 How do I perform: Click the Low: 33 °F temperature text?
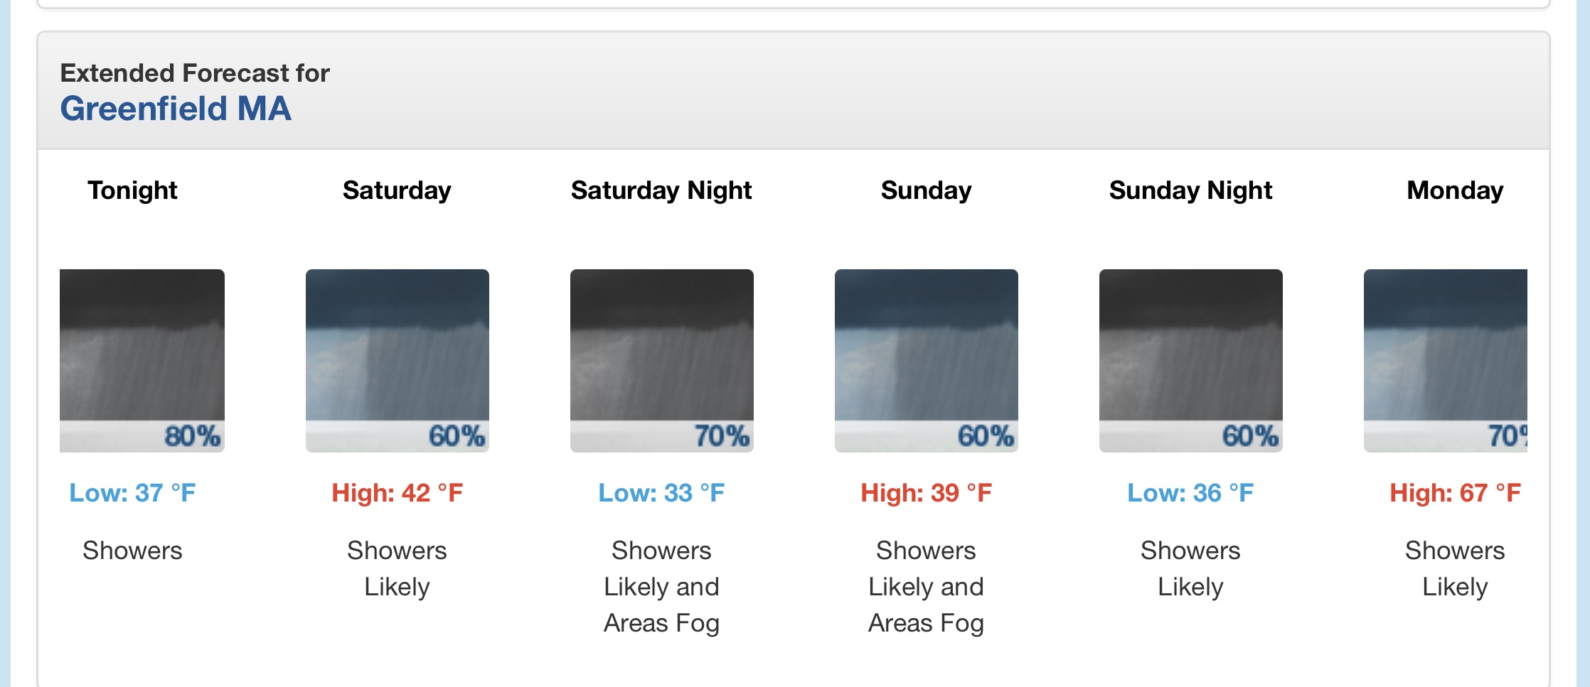tap(661, 493)
